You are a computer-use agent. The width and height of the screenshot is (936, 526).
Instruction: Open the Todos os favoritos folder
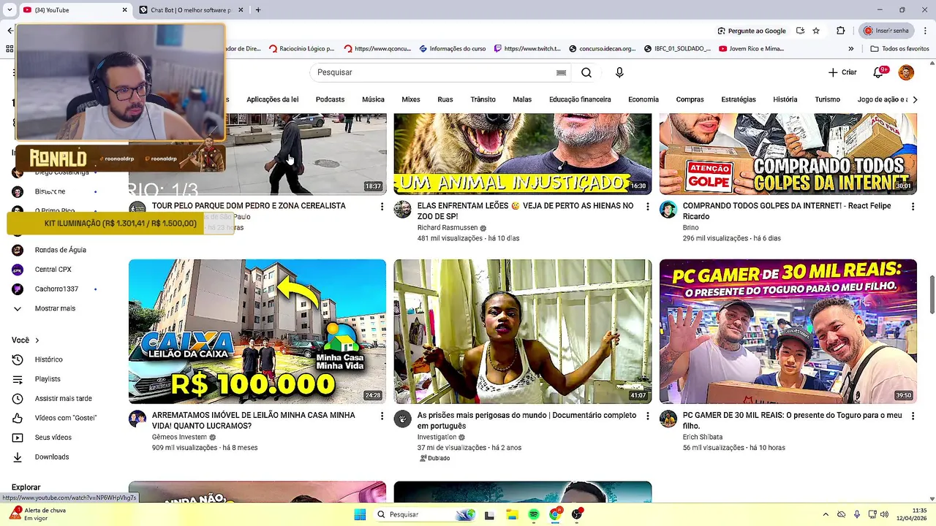(x=899, y=49)
